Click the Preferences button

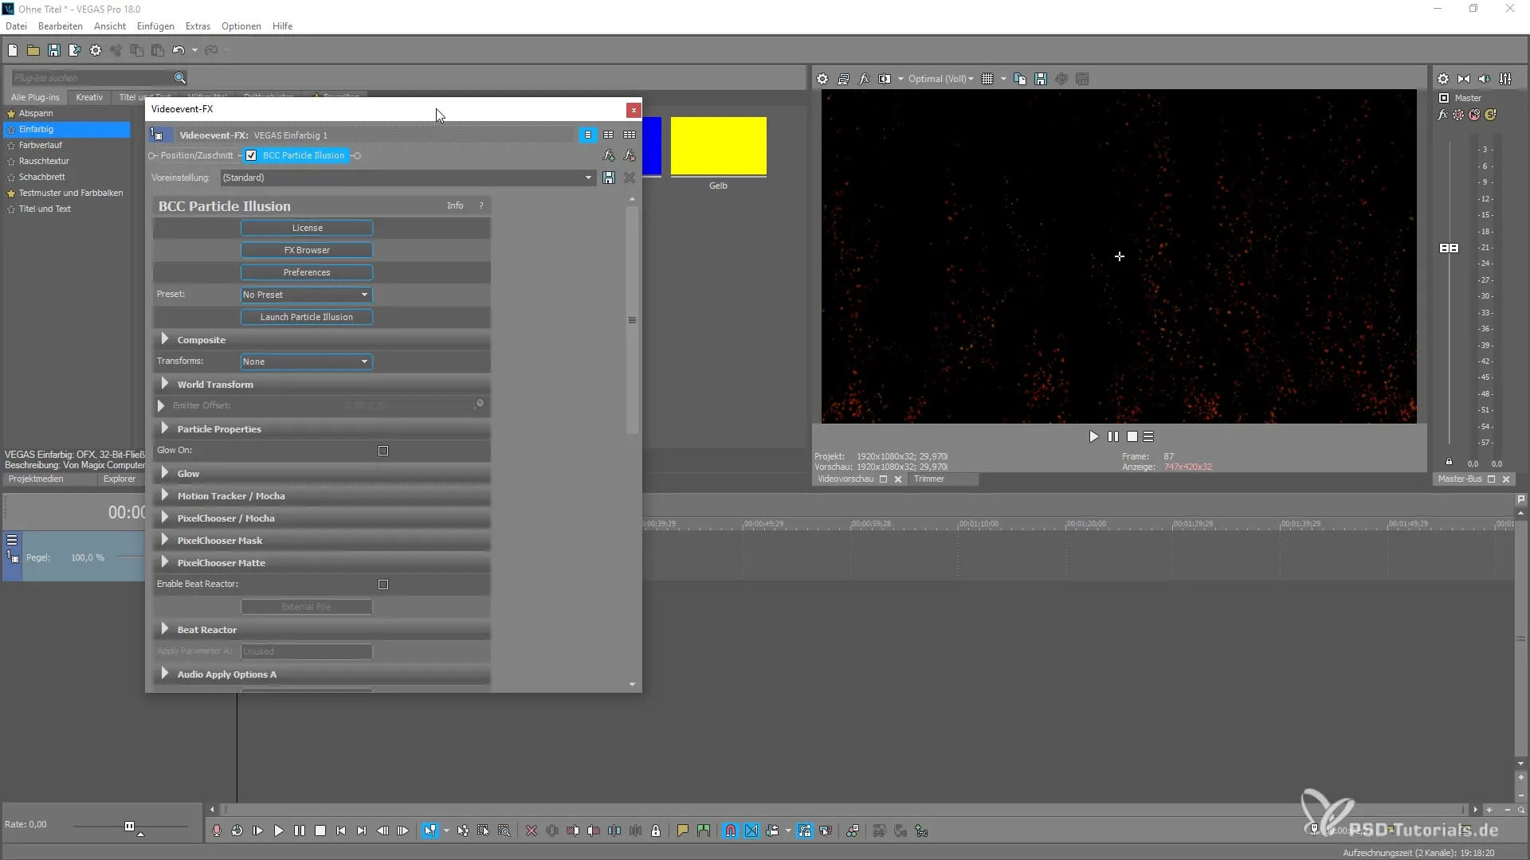point(307,272)
